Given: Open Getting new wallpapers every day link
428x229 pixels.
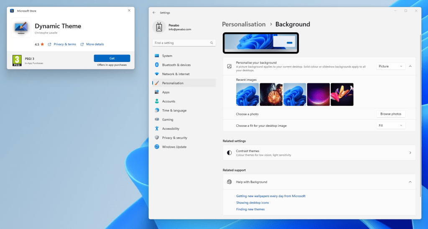Looking at the screenshot, I should pyautogui.click(x=270, y=196).
